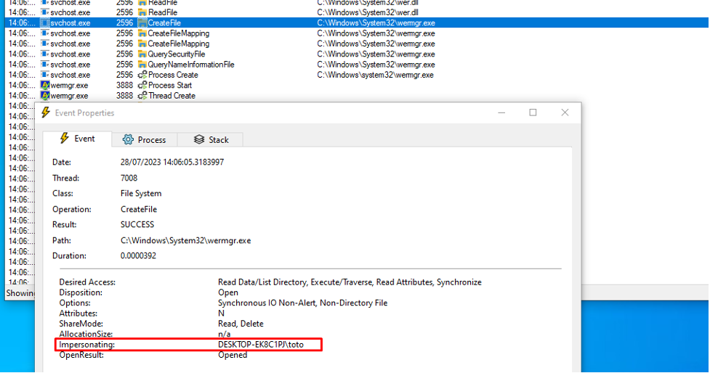Click the ShareMode value Read, Delete
This screenshot has height=373, width=710.
click(x=241, y=324)
